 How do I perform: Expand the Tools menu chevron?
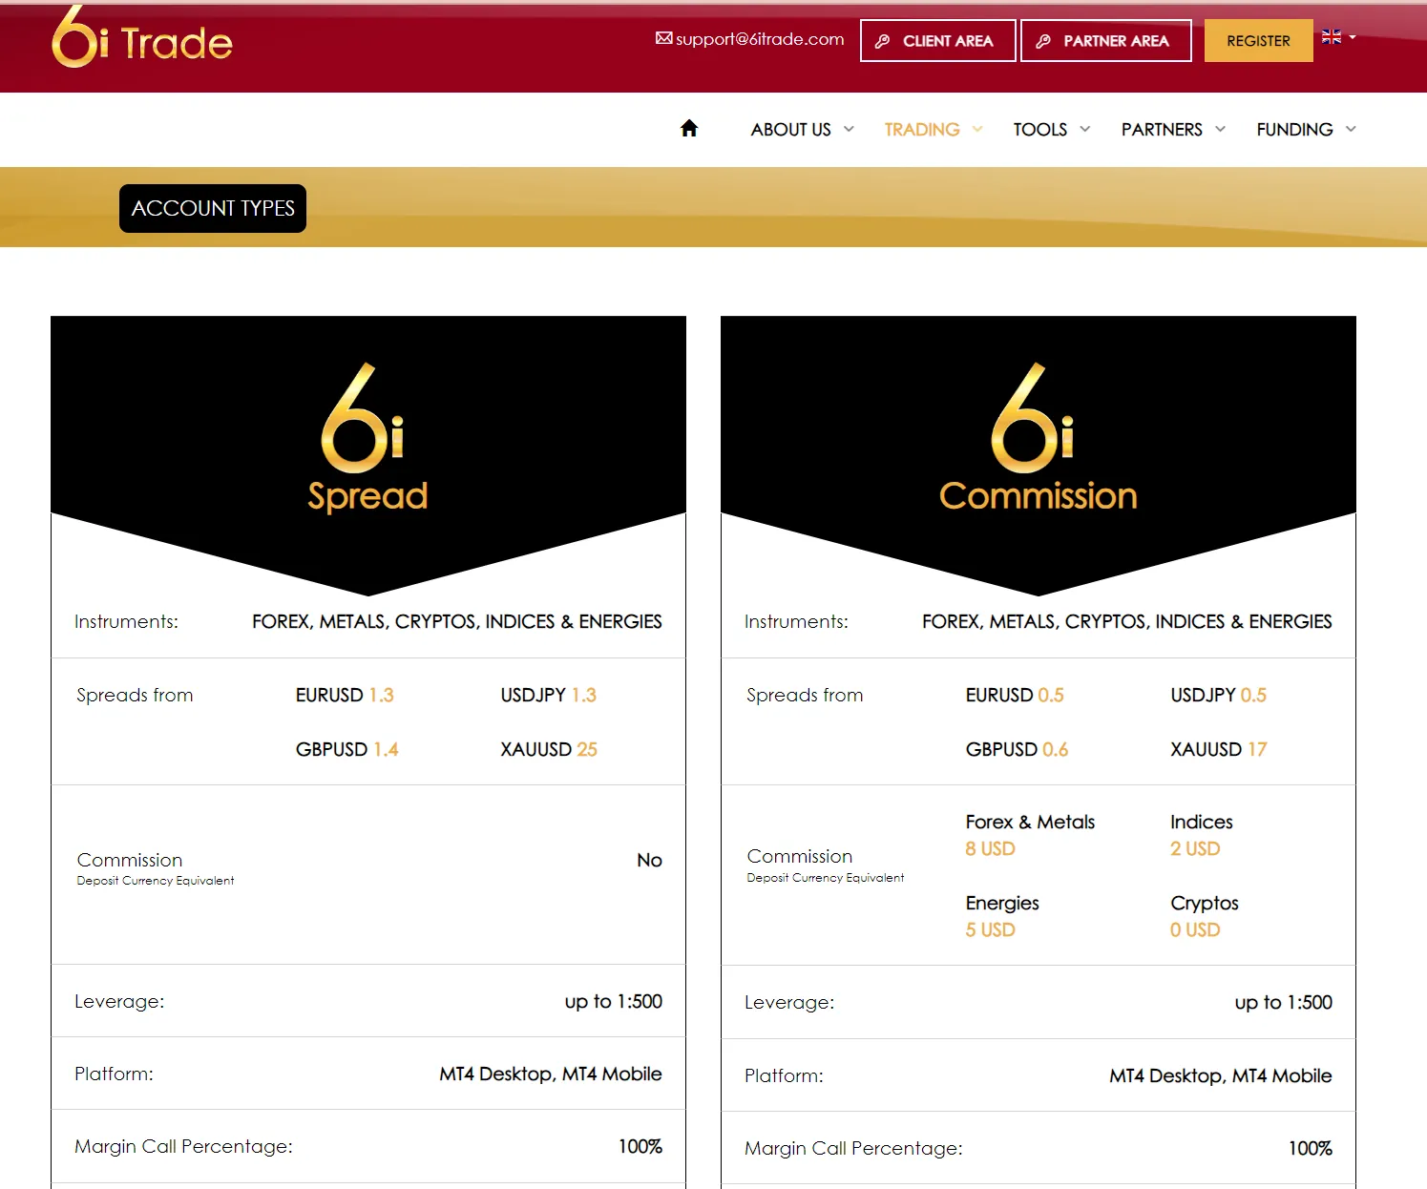click(x=1084, y=129)
